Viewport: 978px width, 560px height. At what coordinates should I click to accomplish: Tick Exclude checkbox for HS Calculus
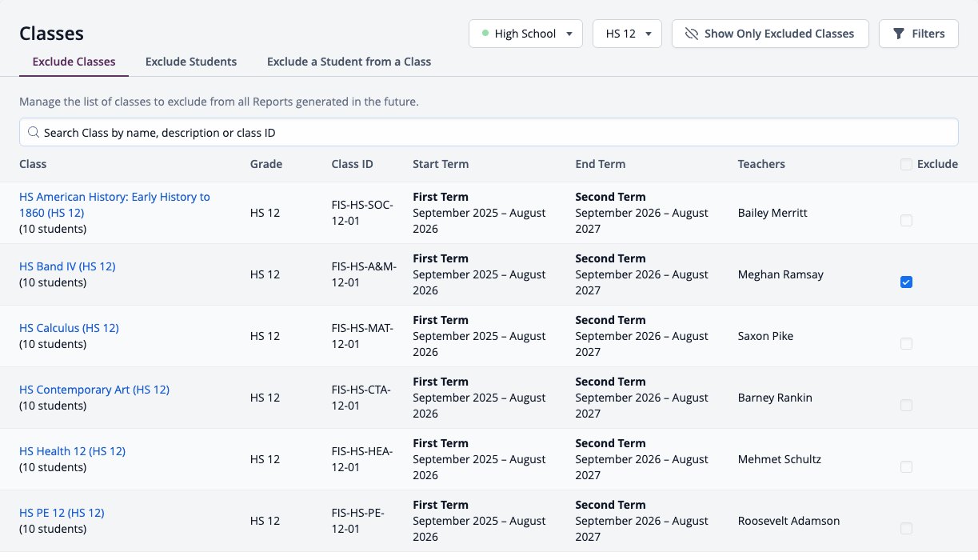[x=906, y=344]
